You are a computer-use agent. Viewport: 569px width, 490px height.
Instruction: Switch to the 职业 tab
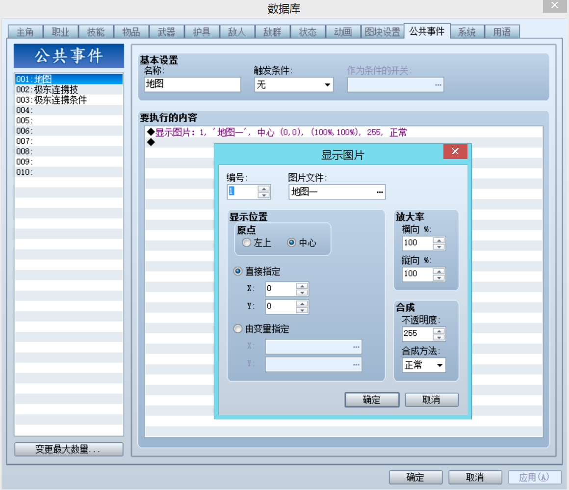click(61, 32)
